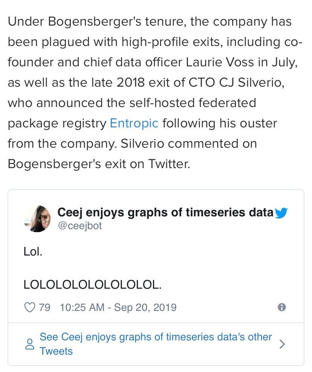Click the 79 likes count
Viewport: 312px width, 372px height.
pos(44,307)
